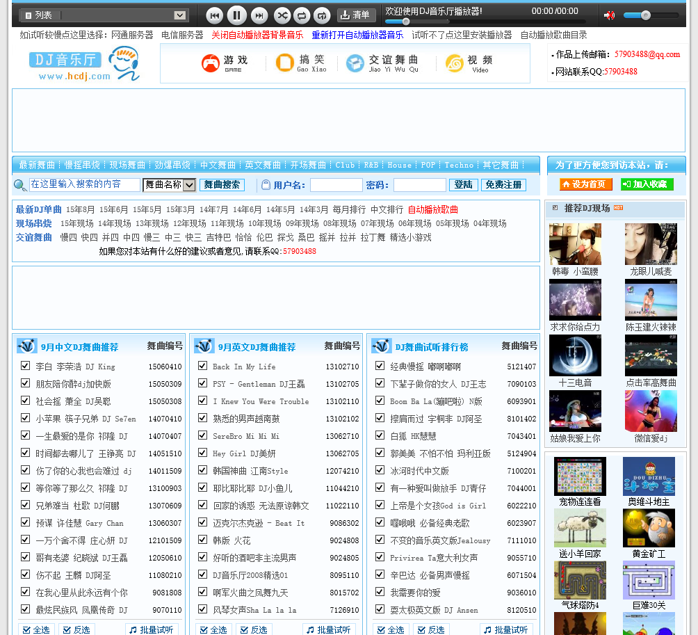The height and width of the screenshot is (635, 698).
Task: Open 奥维斗地主 game icon
Action: pyautogui.click(x=649, y=476)
